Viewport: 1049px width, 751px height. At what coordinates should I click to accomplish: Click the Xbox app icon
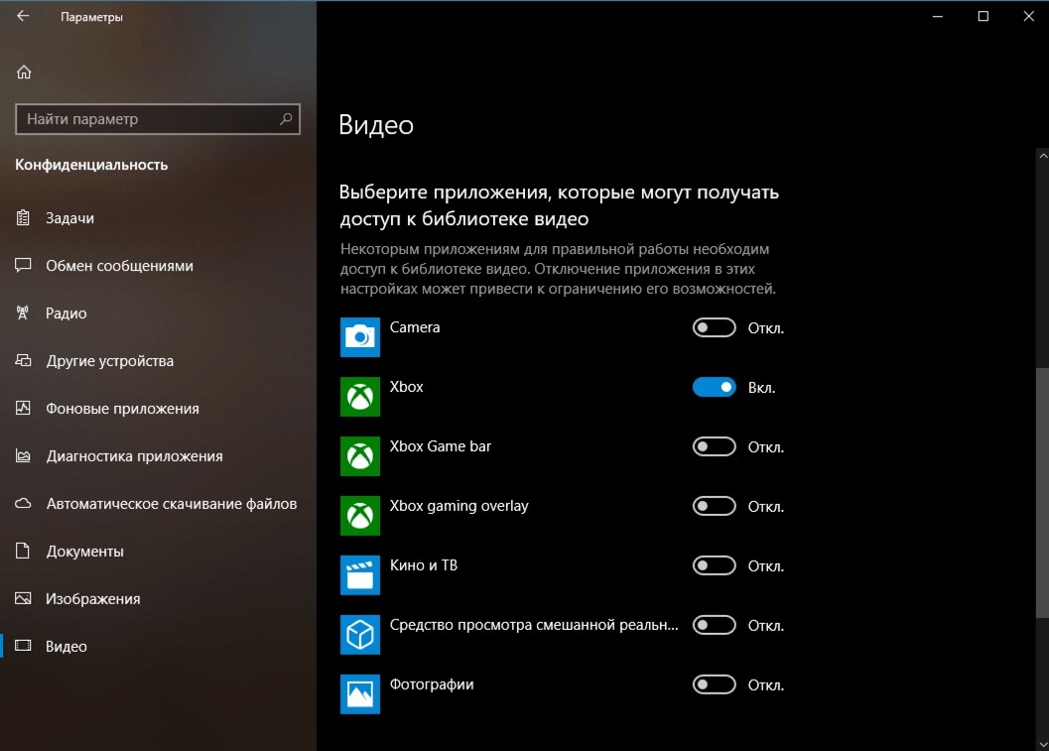pyautogui.click(x=360, y=397)
